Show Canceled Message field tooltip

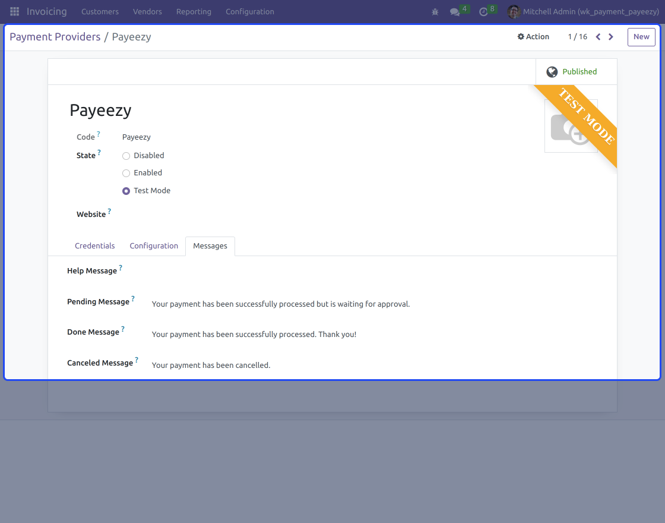click(137, 360)
